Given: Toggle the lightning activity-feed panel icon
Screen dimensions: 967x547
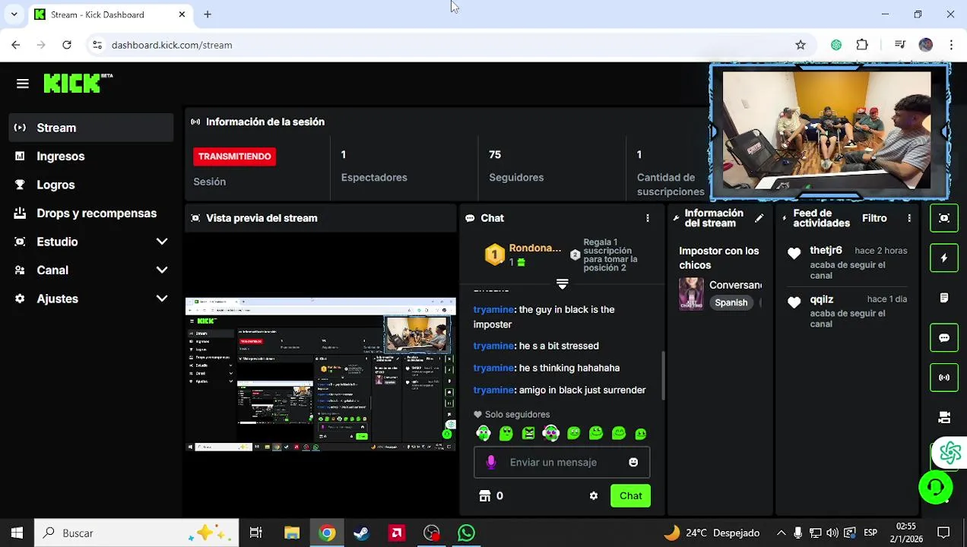Looking at the screenshot, I should (944, 258).
